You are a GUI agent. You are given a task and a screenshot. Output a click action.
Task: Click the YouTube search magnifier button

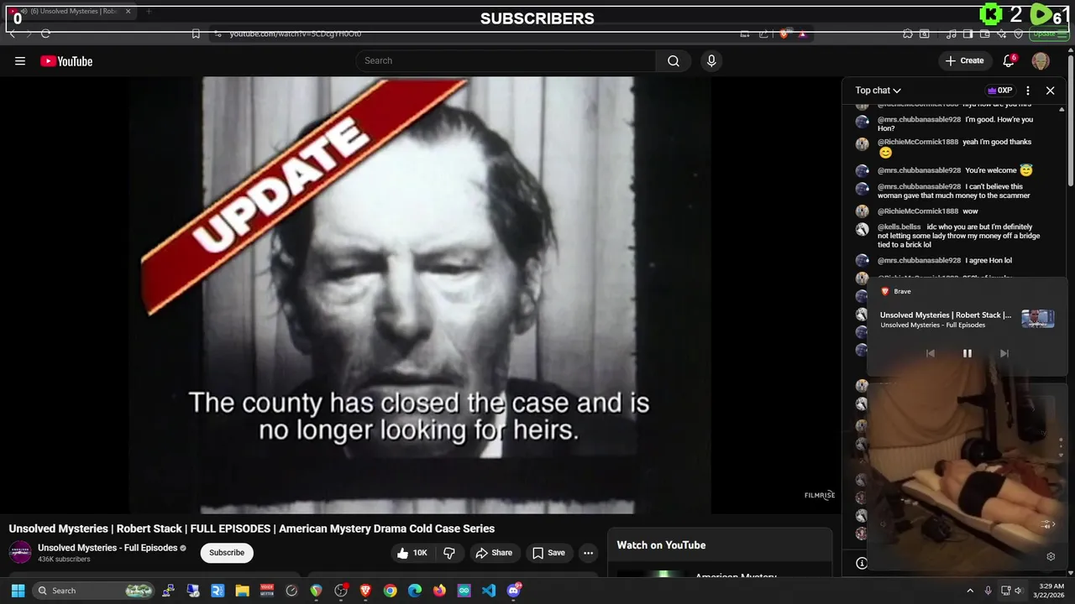(674, 60)
